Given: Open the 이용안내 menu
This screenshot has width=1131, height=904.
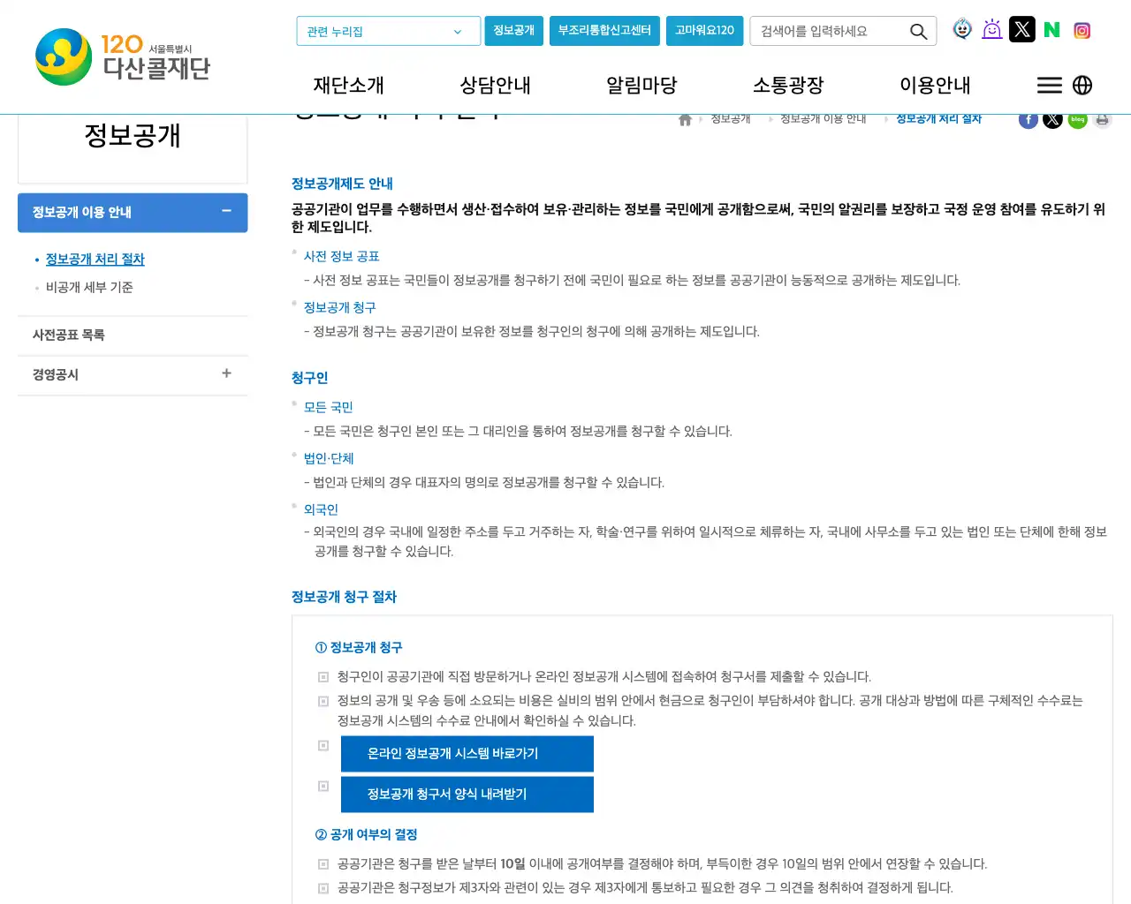Looking at the screenshot, I should click(x=935, y=85).
